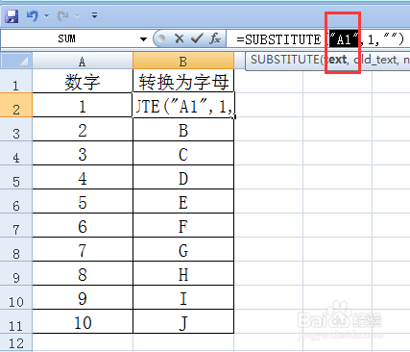Click Select All corner triangle button
Image resolution: width=410 pixels, height=352 pixels.
[16, 61]
